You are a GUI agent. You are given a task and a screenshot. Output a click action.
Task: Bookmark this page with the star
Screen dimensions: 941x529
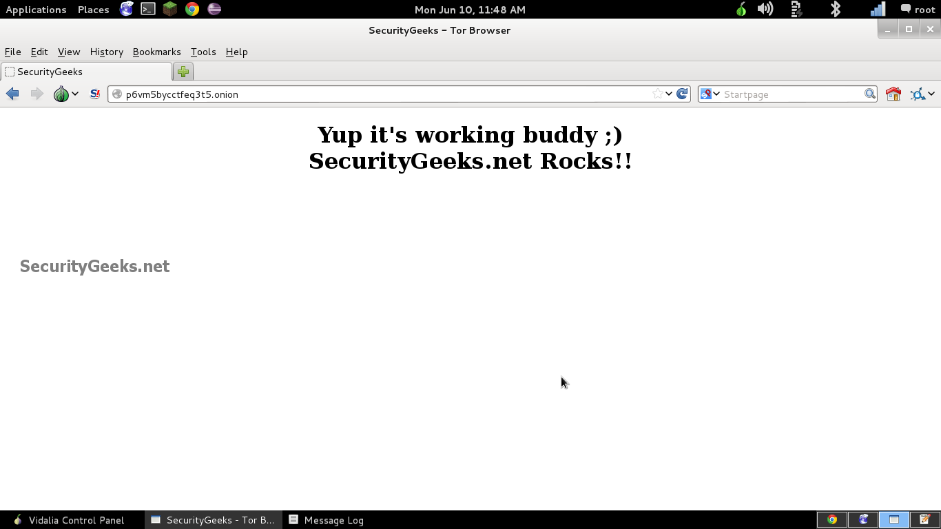pyautogui.click(x=657, y=94)
